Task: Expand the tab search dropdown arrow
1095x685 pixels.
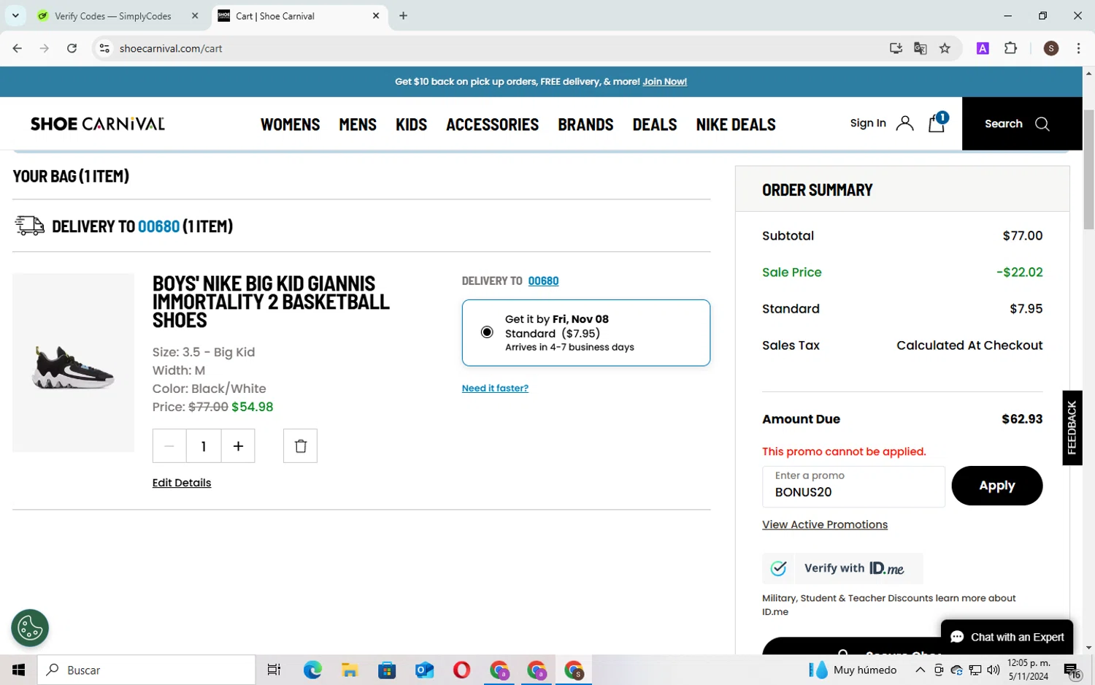Action: (15, 15)
